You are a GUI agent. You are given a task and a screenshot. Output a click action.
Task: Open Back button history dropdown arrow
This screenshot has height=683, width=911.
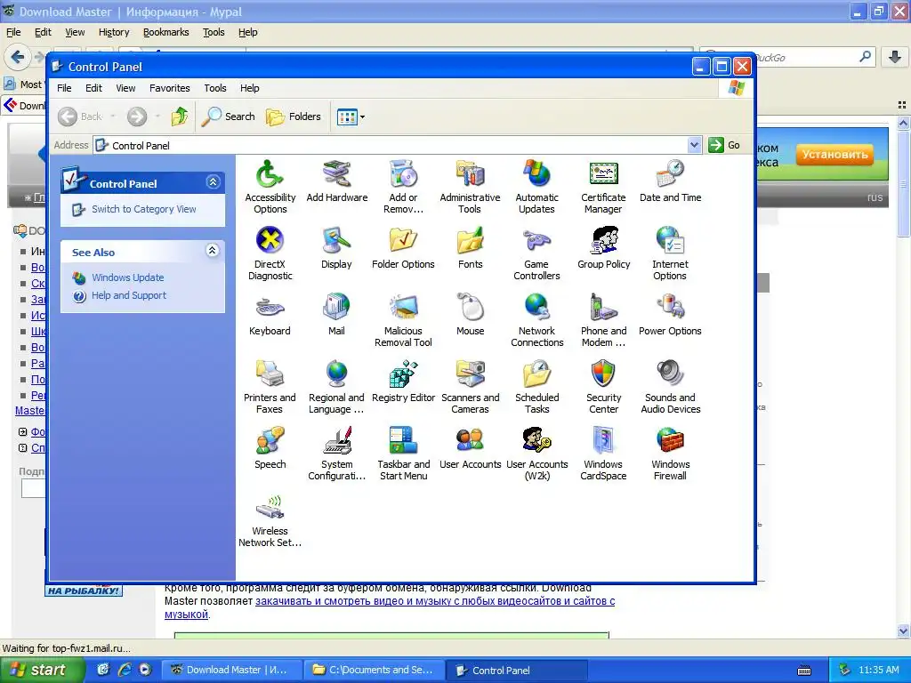pyautogui.click(x=113, y=117)
